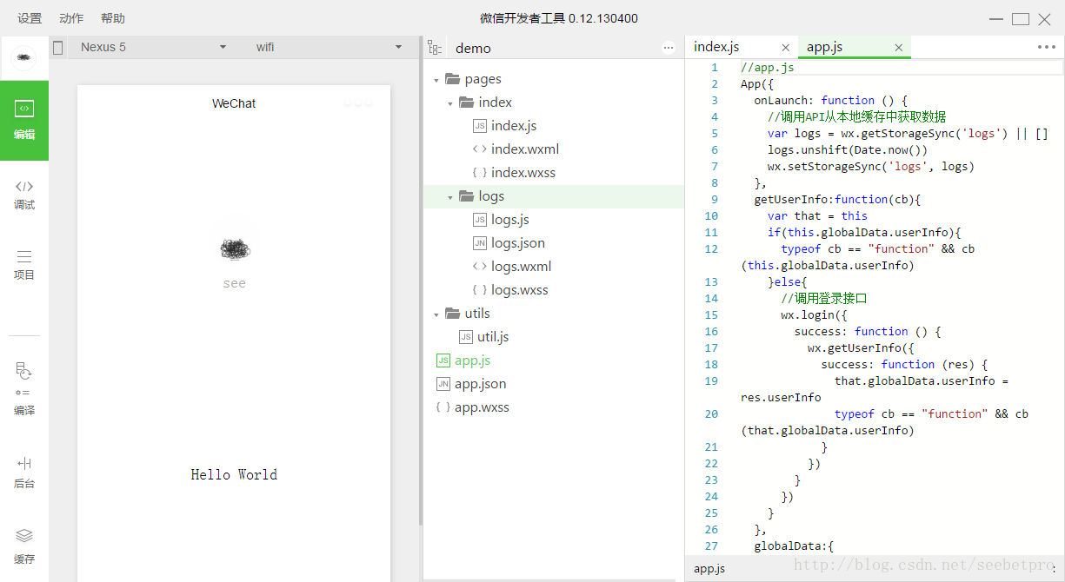The width and height of the screenshot is (1065, 582).
Task: Open the 缓存 cache option
Action: [x=24, y=546]
